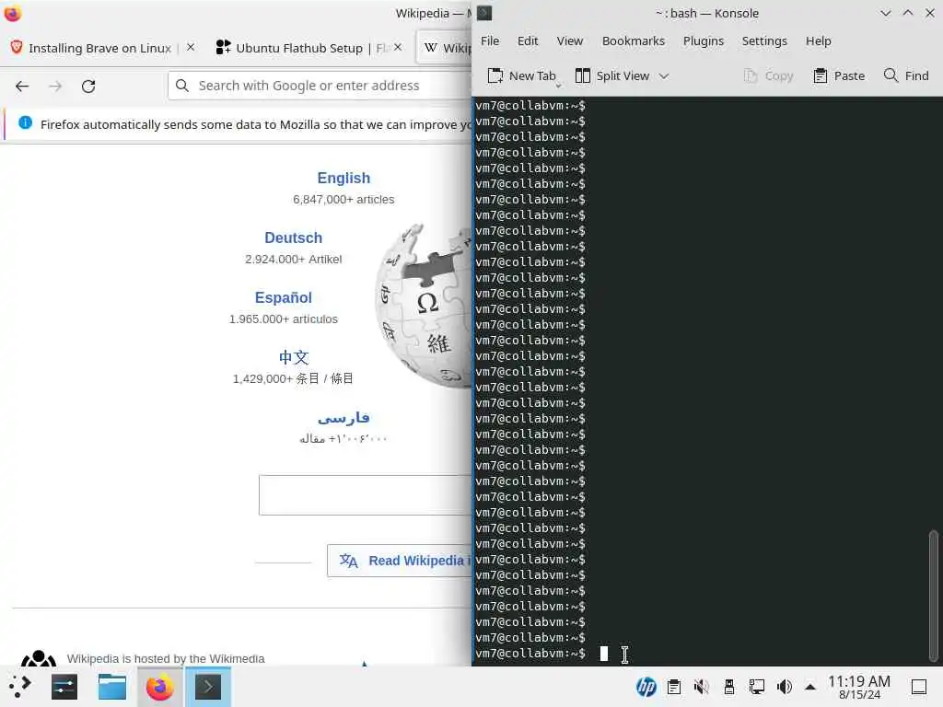Image resolution: width=943 pixels, height=707 pixels.
Task: Open the clipboard tray icon
Action: point(674,687)
